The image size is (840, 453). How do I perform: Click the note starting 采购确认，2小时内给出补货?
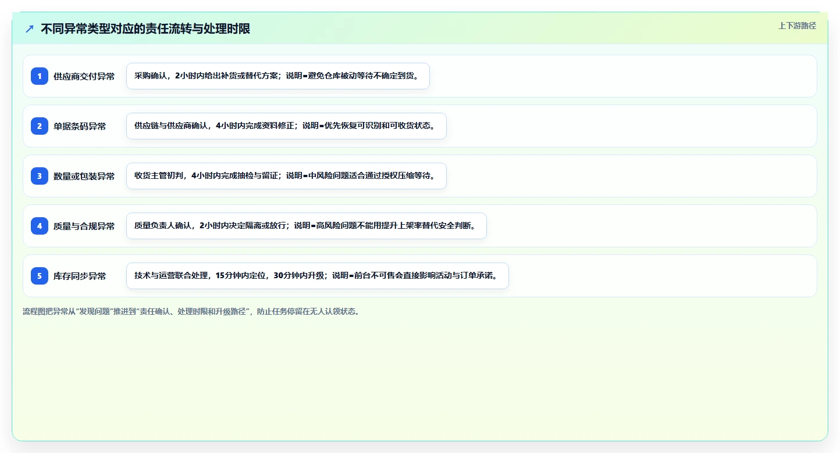tap(278, 76)
